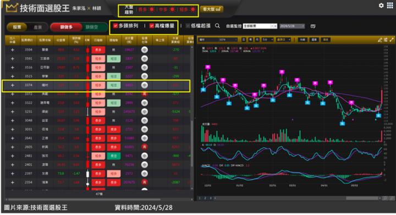The height and width of the screenshot is (215, 396).
Task: Open the apps grid icon
Action: point(390,5)
